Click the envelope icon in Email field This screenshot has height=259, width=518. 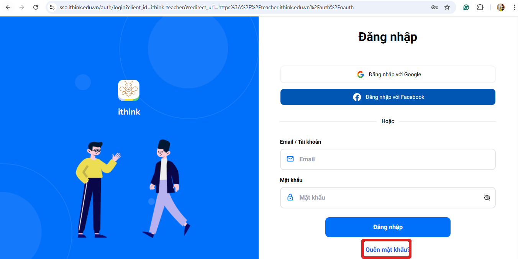pyautogui.click(x=290, y=159)
